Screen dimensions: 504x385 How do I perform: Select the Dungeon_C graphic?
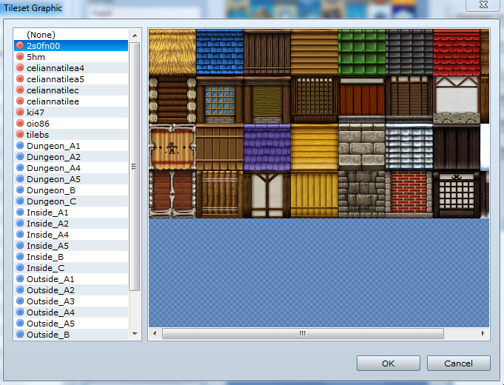point(71,201)
